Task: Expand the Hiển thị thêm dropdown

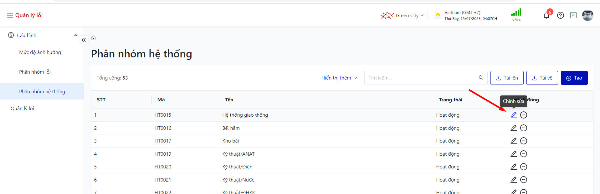Action: [x=339, y=78]
